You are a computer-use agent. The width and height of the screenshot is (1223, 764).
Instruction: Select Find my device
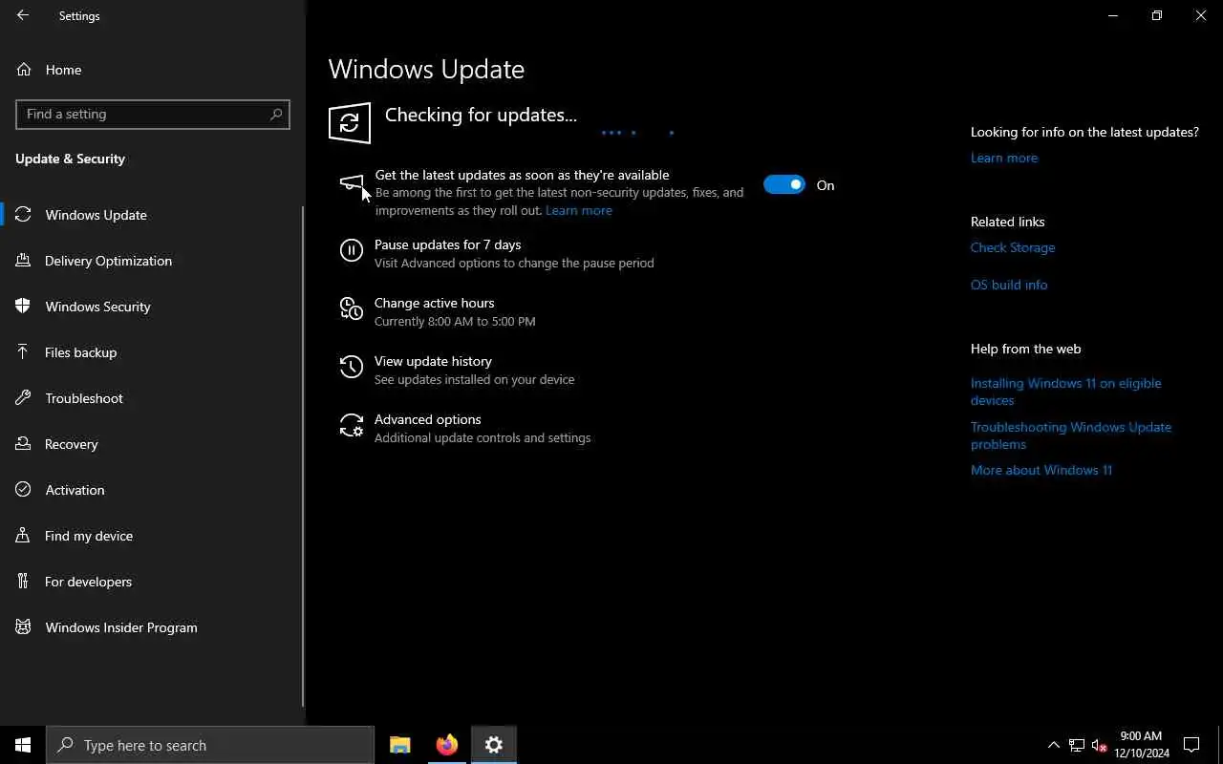coord(152,536)
